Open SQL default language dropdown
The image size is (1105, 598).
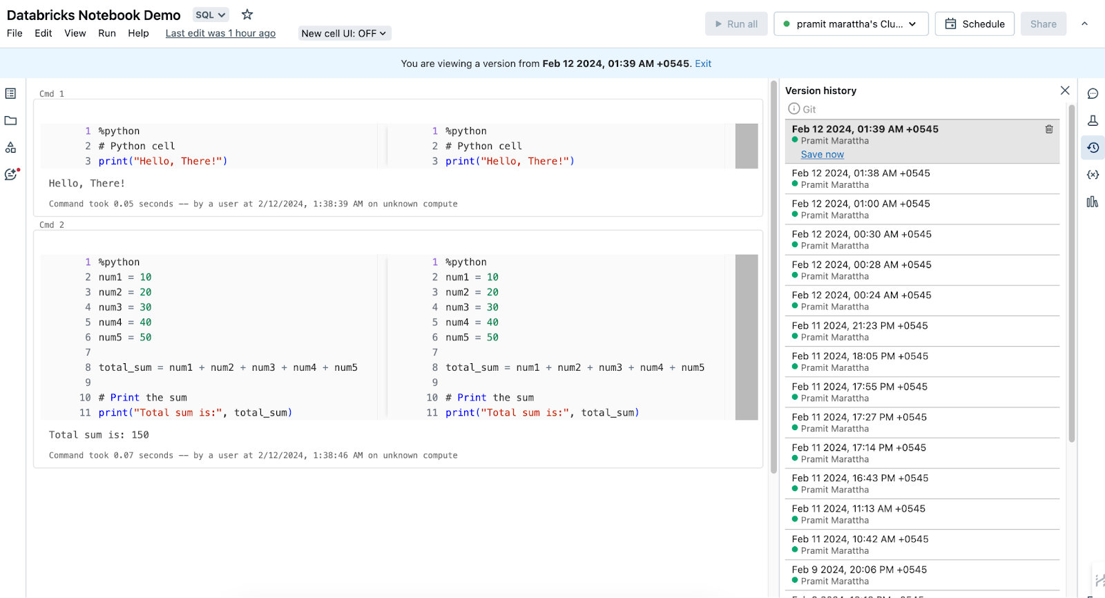[x=210, y=15]
